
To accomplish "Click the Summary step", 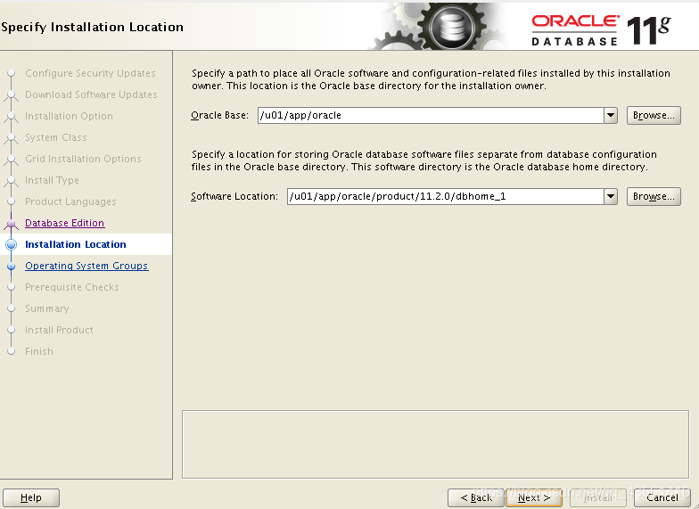I will tap(46, 308).
